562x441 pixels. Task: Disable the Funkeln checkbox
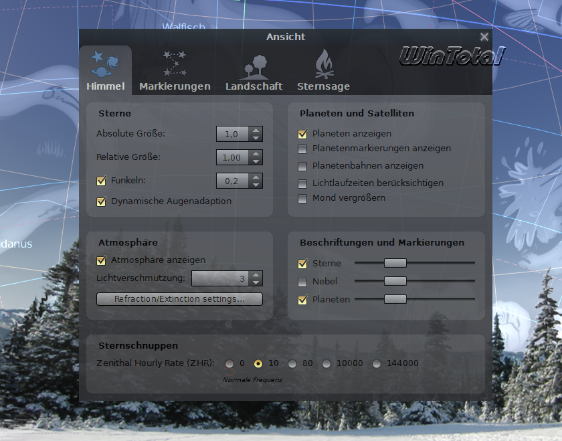click(102, 181)
